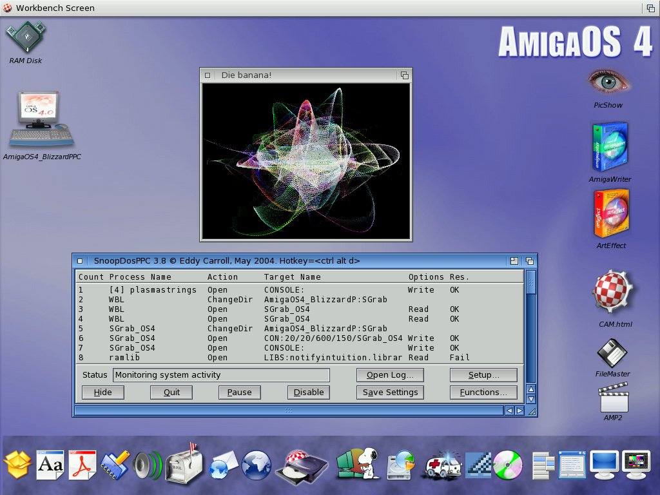The image size is (660, 495).
Task: Open the blue monitor dock icon
Action: coord(605,465)
